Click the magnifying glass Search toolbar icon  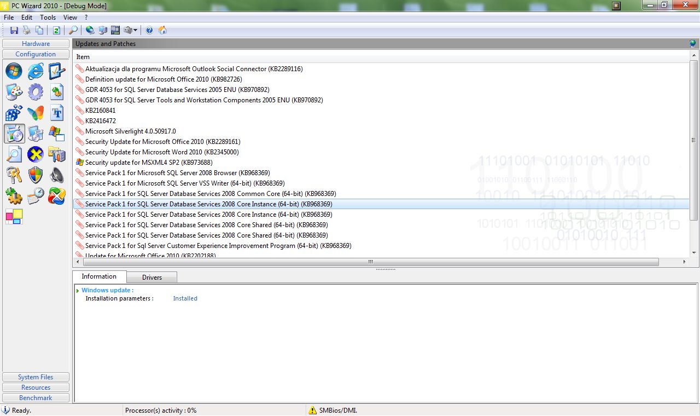(x=73, y=30)
